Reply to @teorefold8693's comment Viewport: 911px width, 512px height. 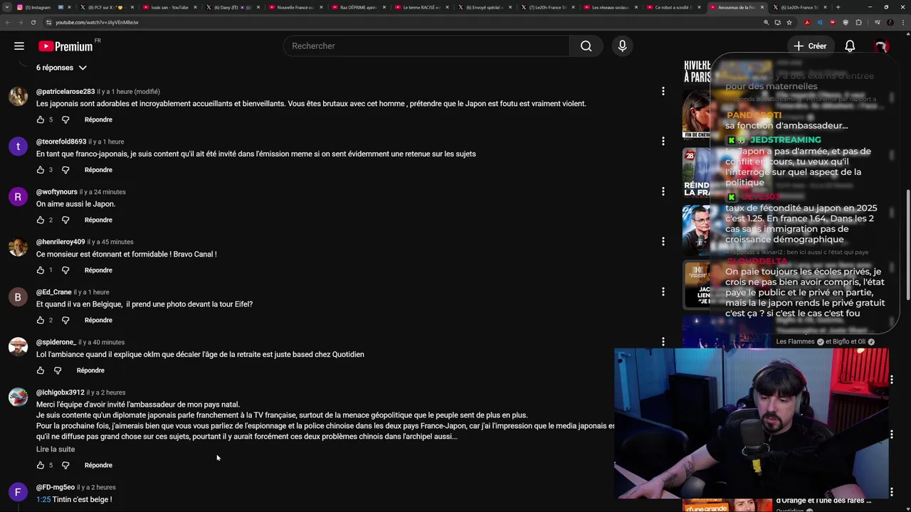pyautogui.click(x=98, y=170)
